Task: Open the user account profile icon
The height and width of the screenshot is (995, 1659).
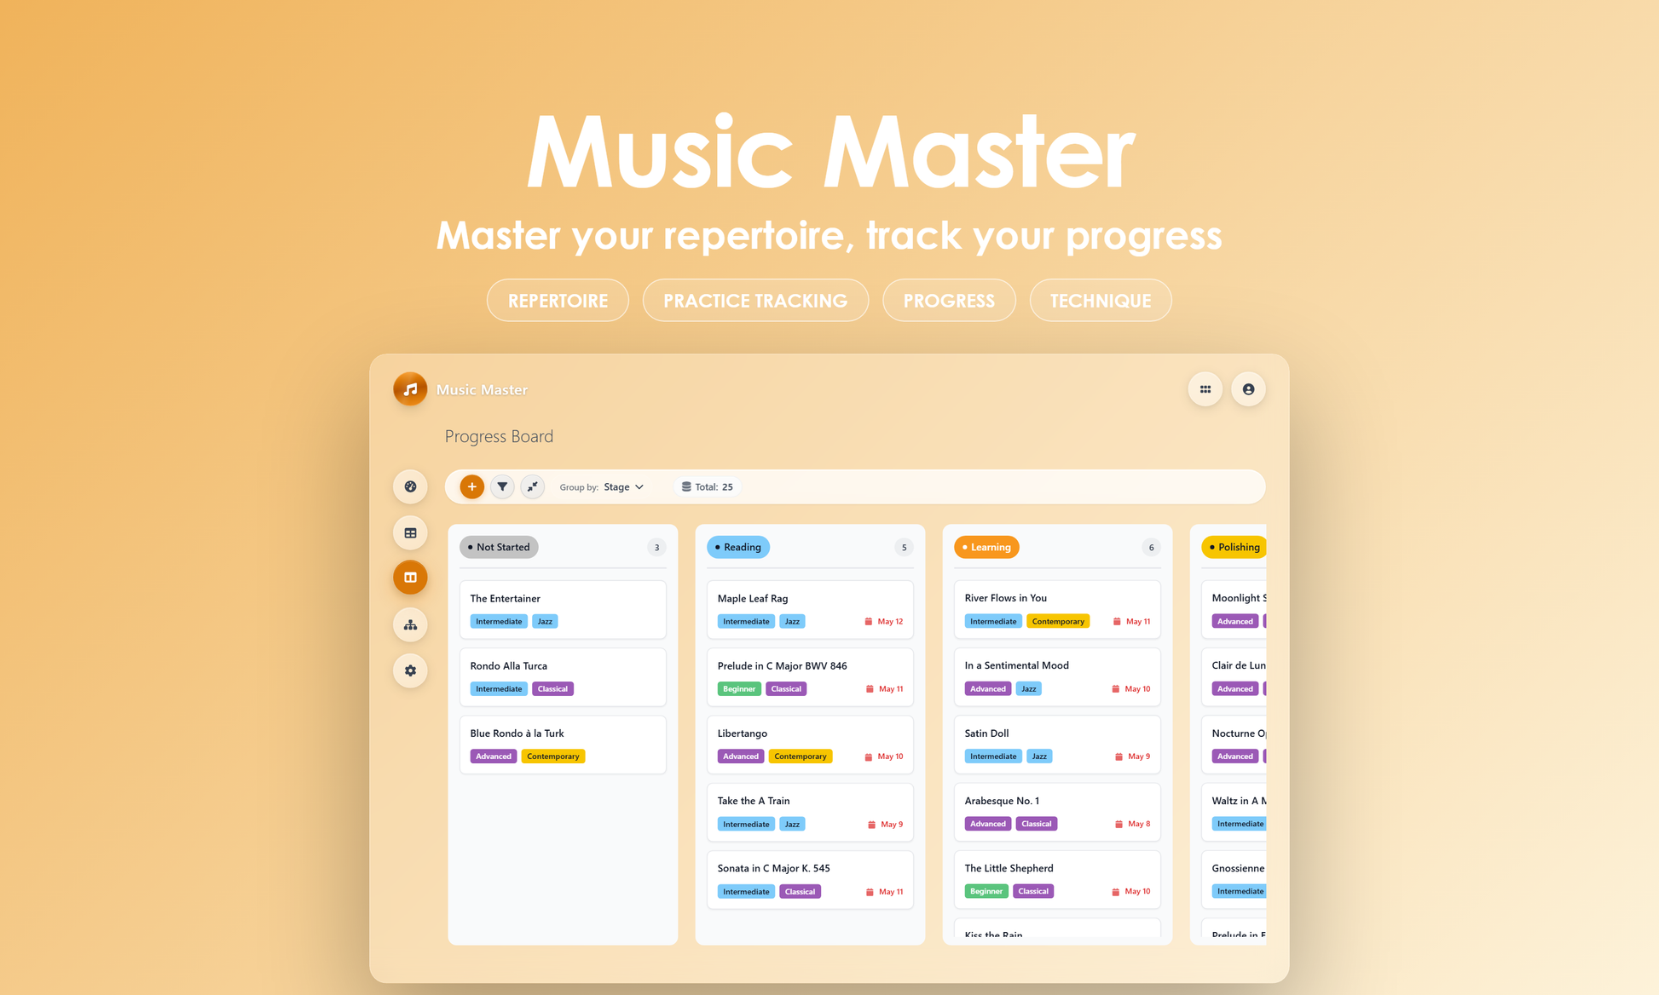Action: click(1248, 389)
